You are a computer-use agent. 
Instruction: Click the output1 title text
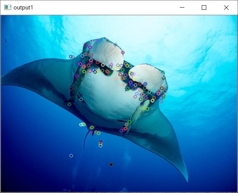point(23,8)
